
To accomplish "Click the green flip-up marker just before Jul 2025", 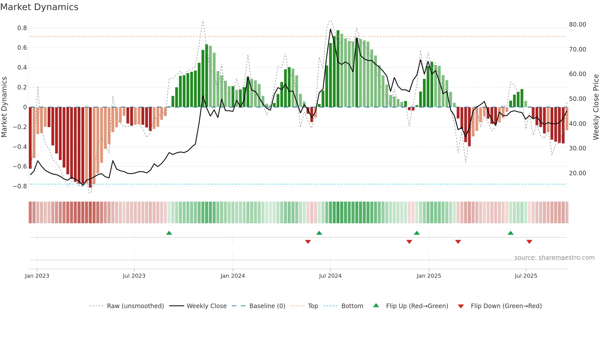I will coord(511,233).
